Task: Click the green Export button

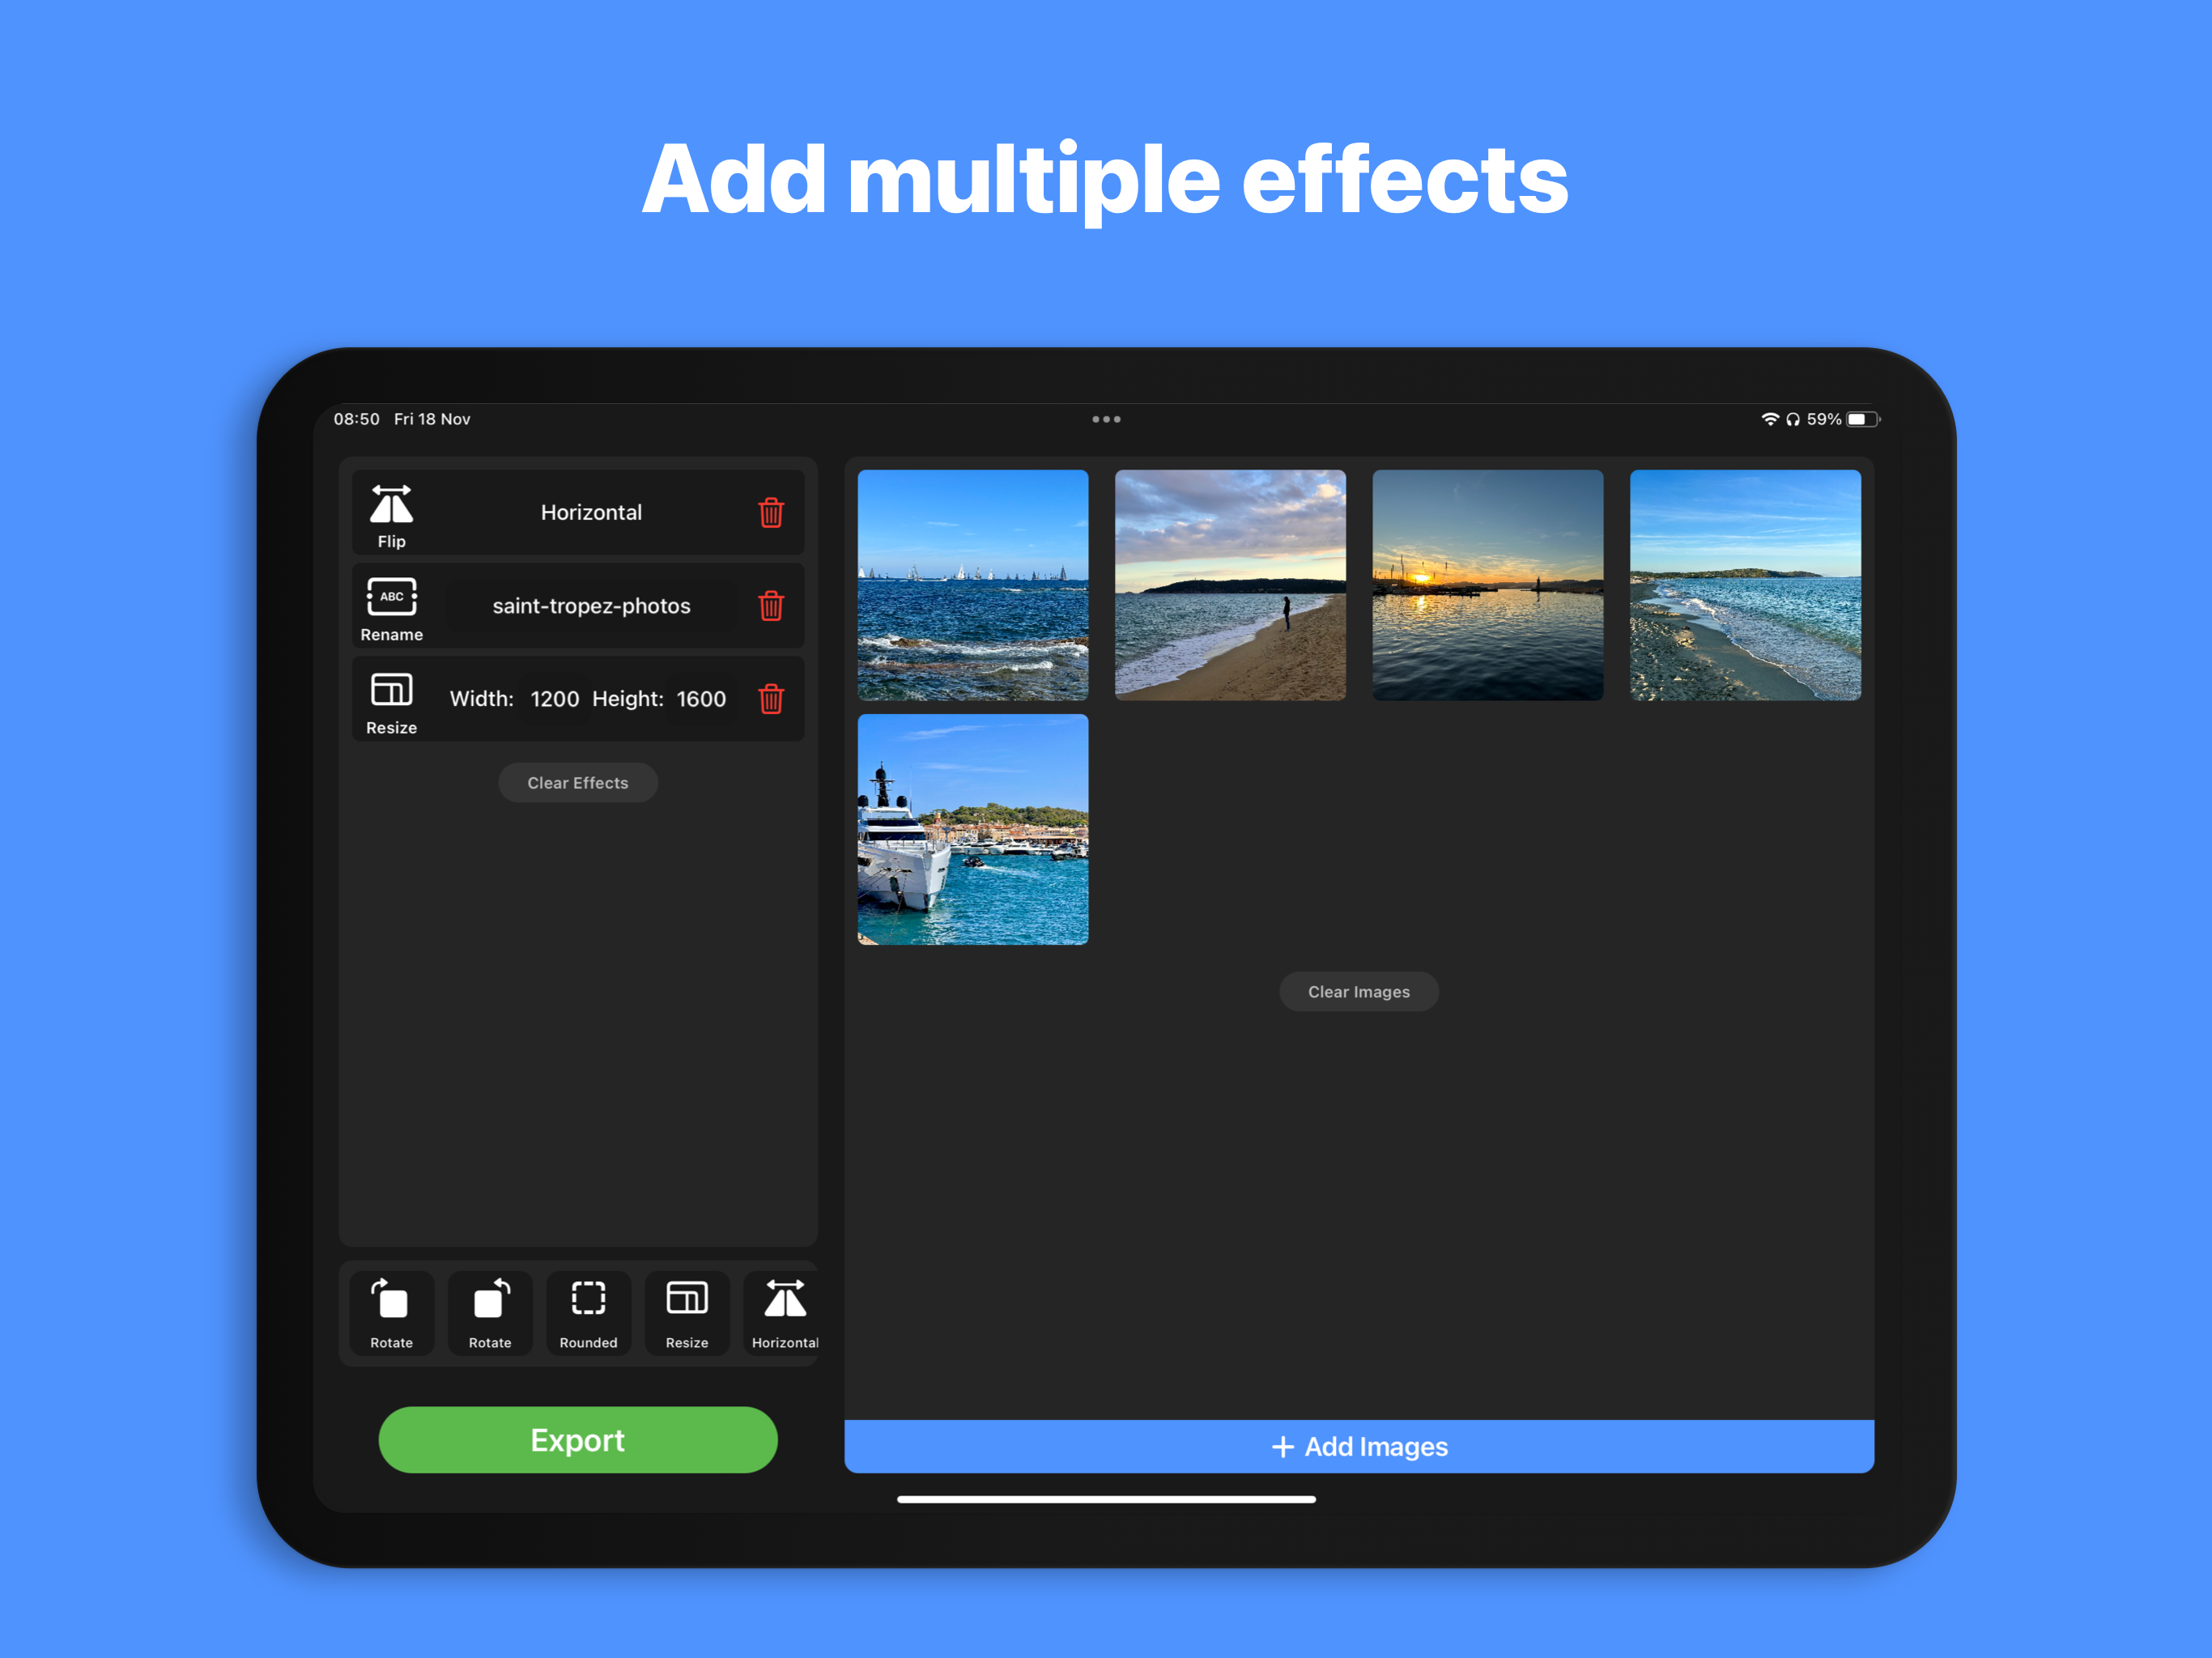Action: (578, 1440)
